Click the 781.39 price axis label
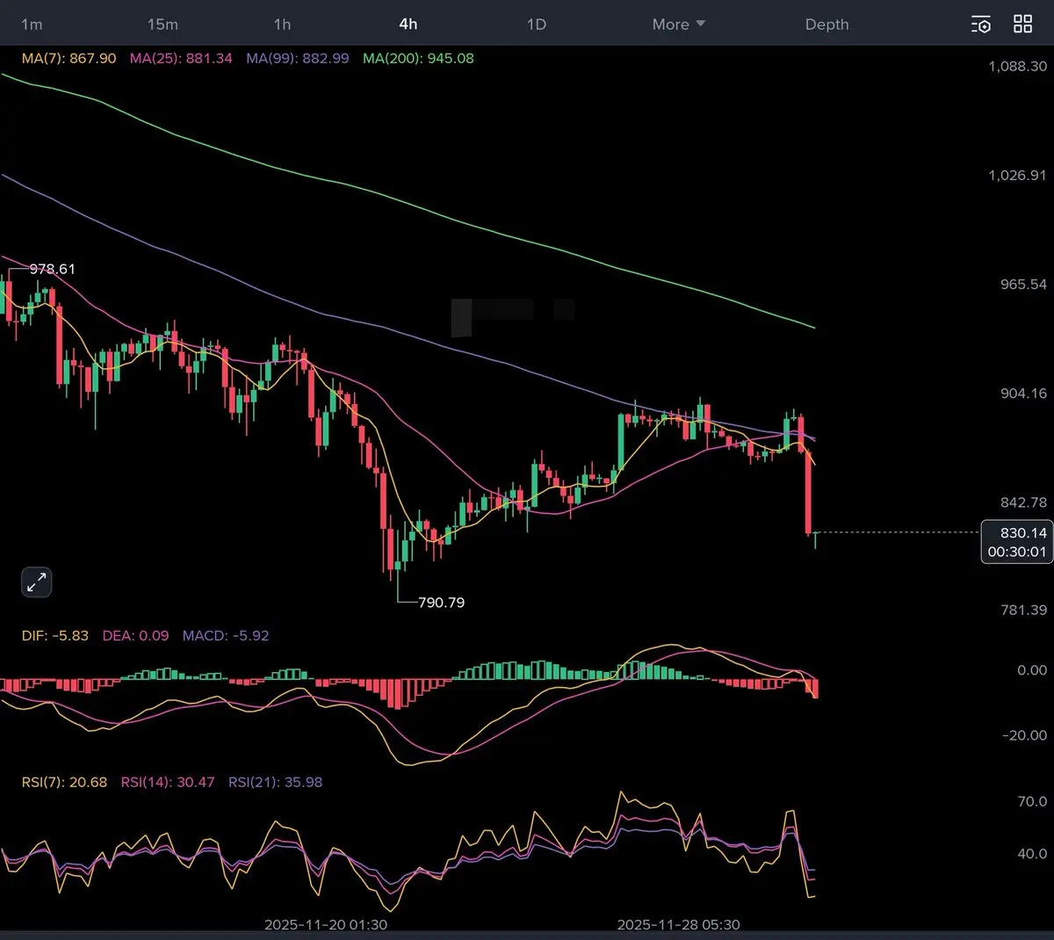 1024,609
